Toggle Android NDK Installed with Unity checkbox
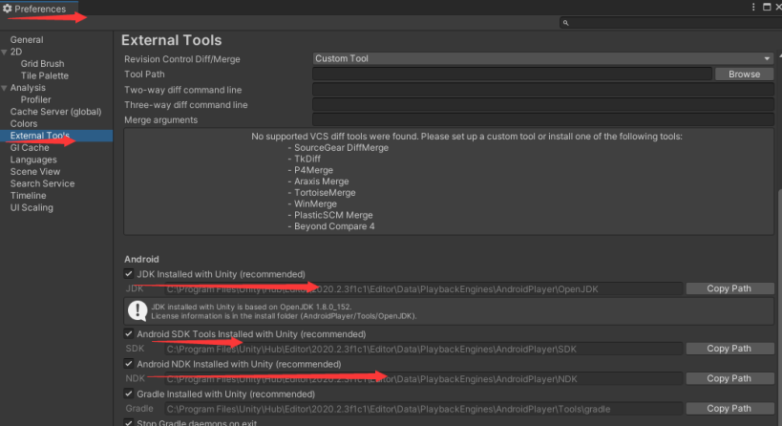 (129, 364)
